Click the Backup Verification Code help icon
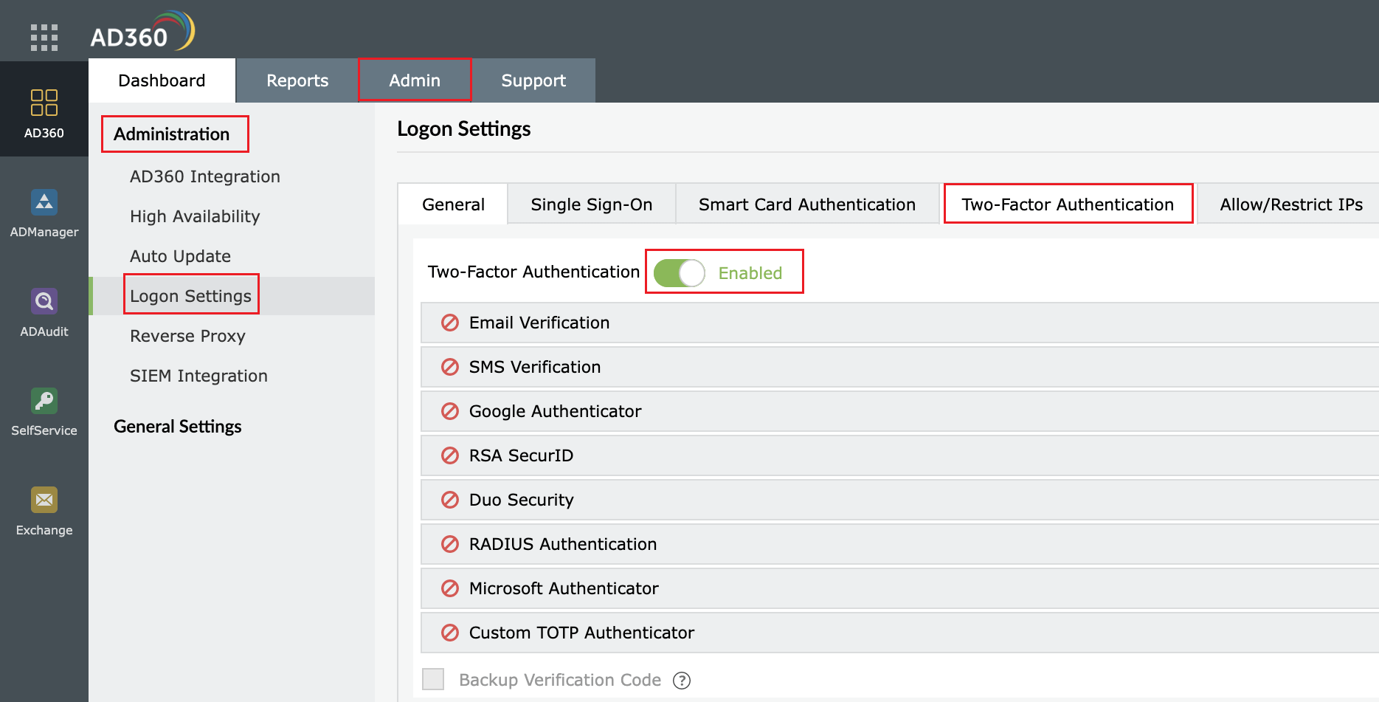 coord(682,680)
